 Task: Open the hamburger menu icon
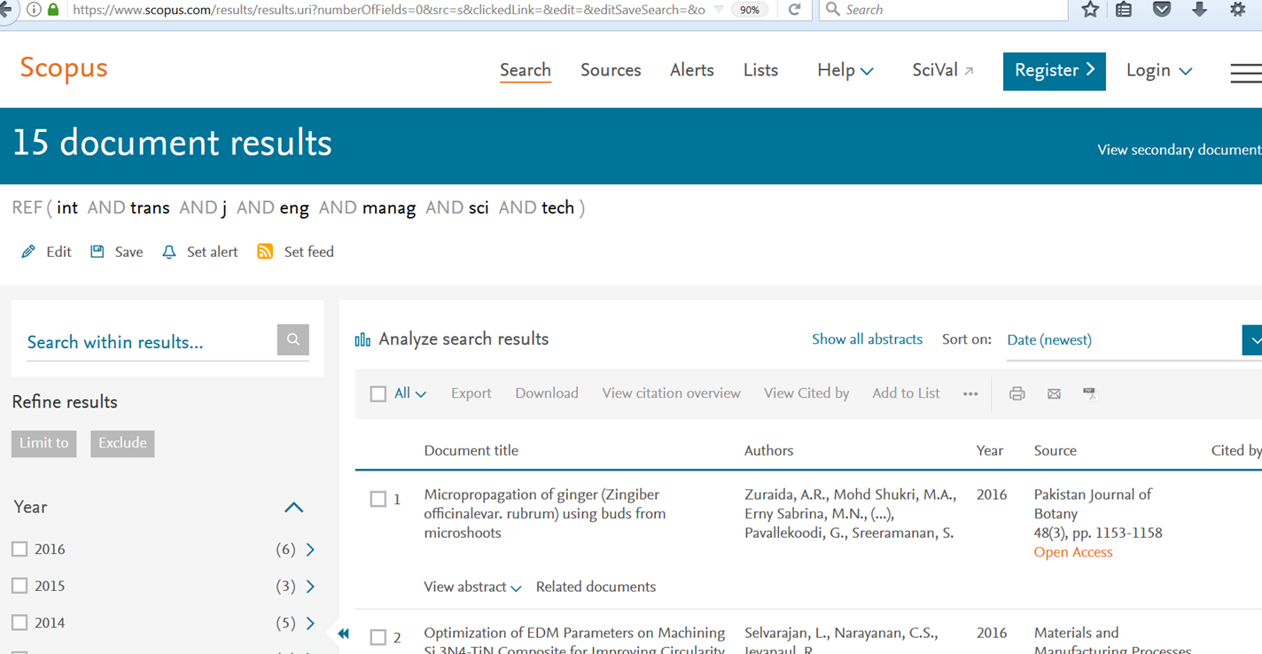[x=1245, y=73]
